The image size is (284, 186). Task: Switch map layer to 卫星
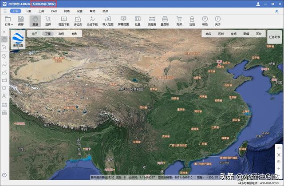tap(48, 34)
